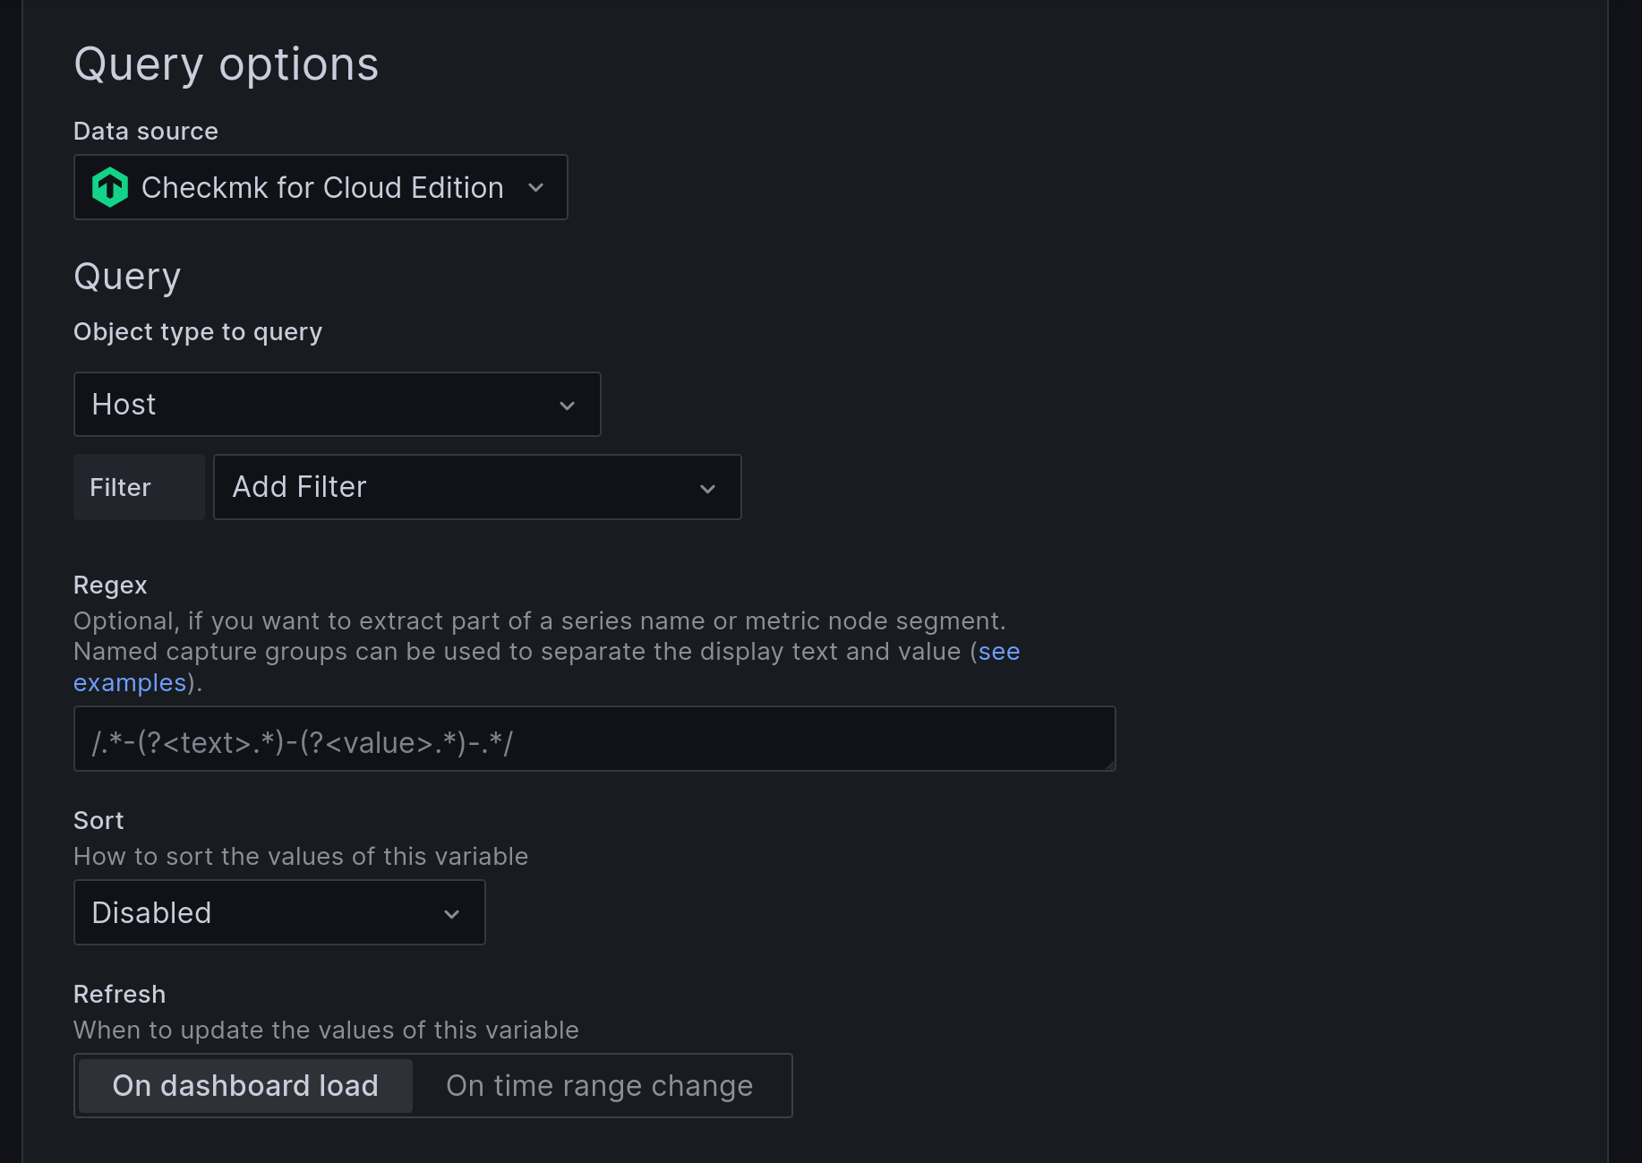Click the Query options heading

click(227, 64)
